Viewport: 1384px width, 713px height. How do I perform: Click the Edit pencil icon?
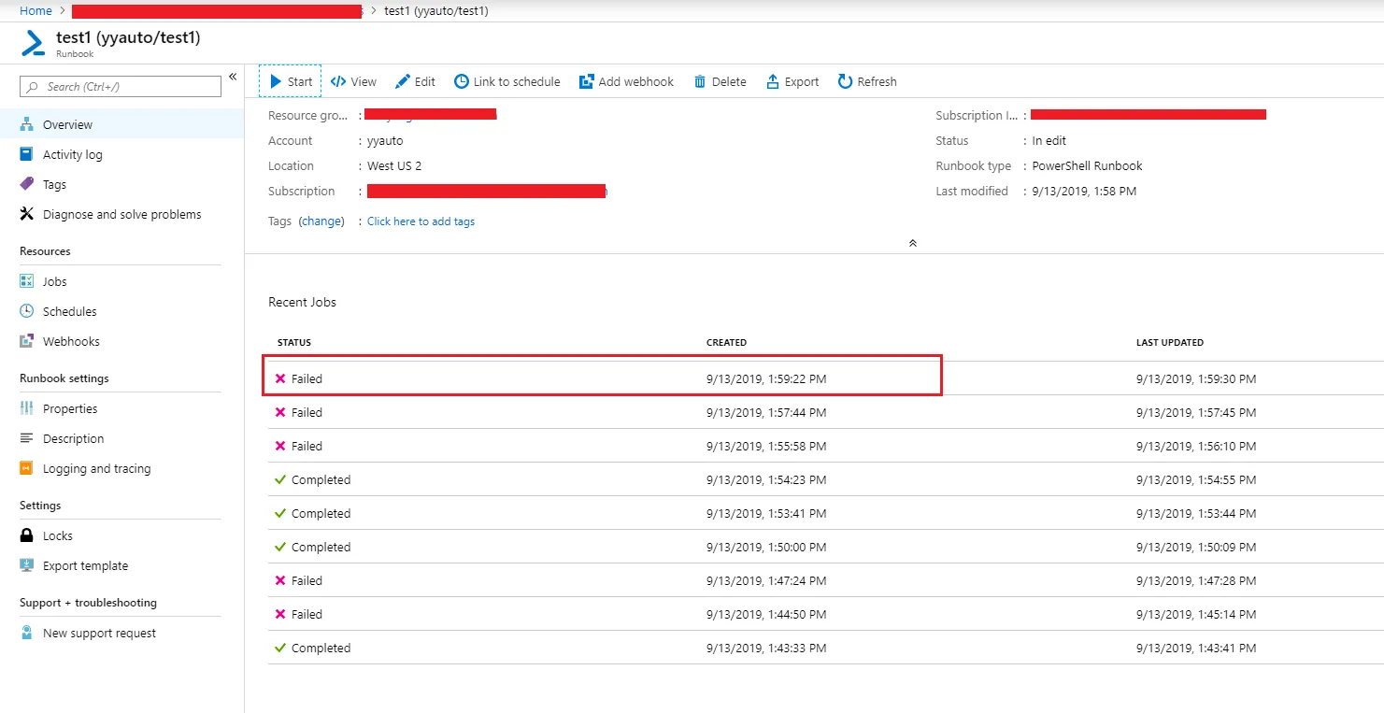403,81
